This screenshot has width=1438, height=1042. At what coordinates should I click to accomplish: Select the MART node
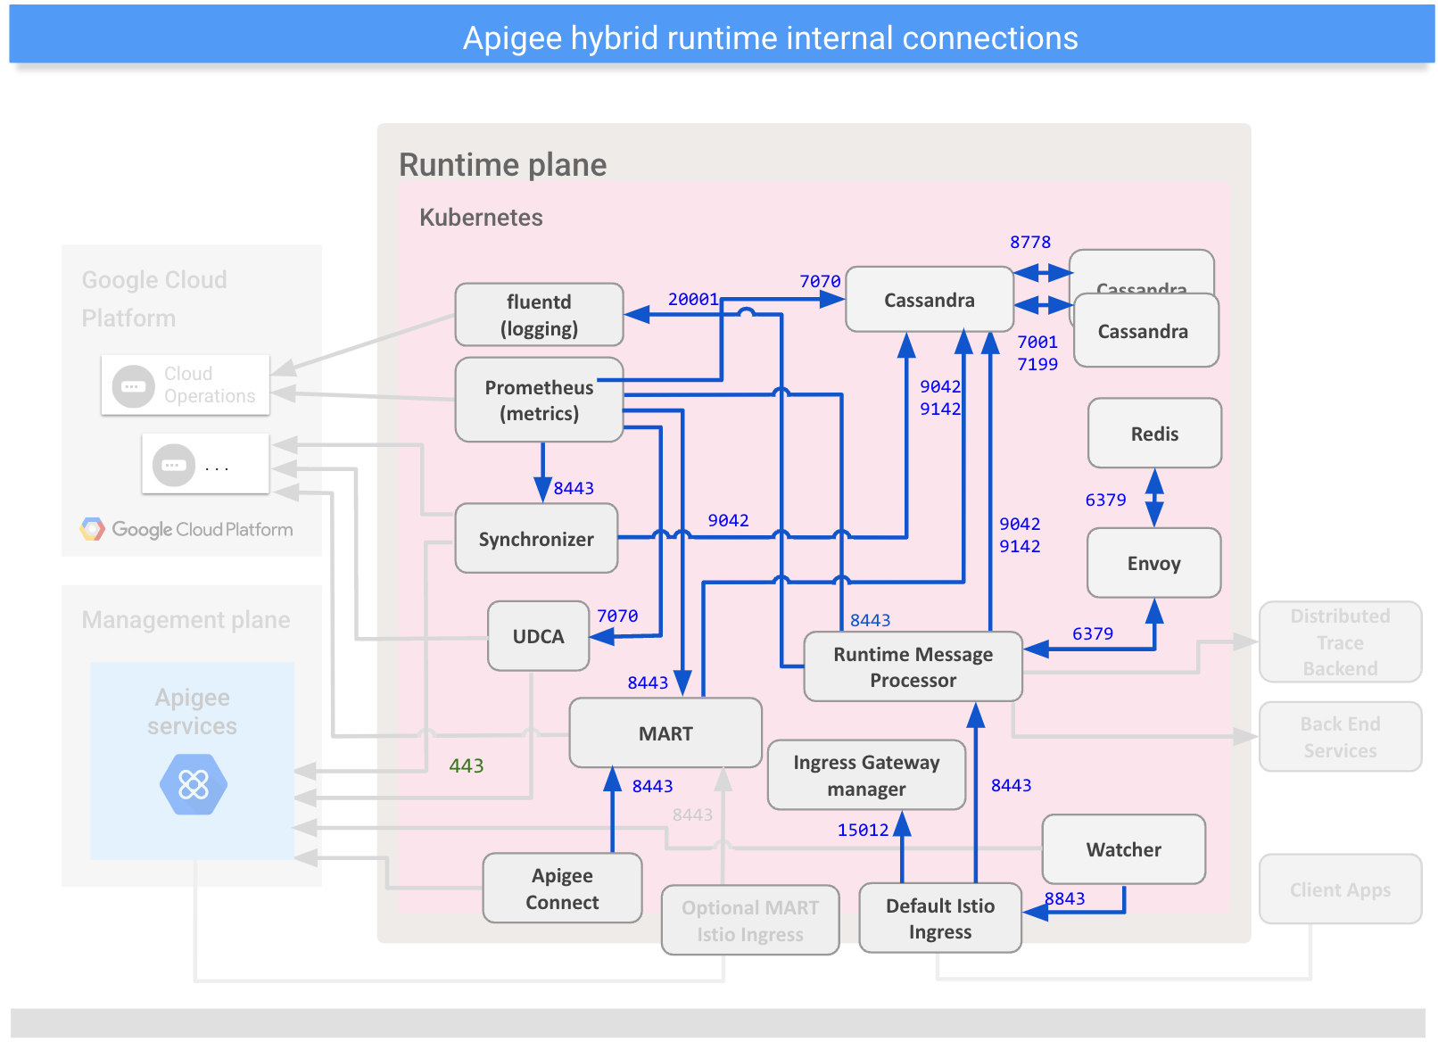coord(665,733)
